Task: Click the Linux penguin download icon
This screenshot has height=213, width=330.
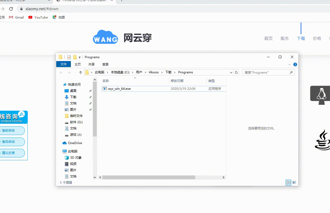Action: pyautogui.click(x=320, y=94)
